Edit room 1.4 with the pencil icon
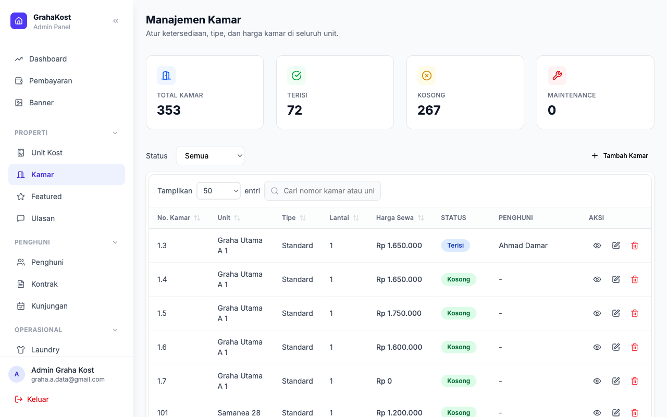Screen dimensions: 667x417 (616, 279)
